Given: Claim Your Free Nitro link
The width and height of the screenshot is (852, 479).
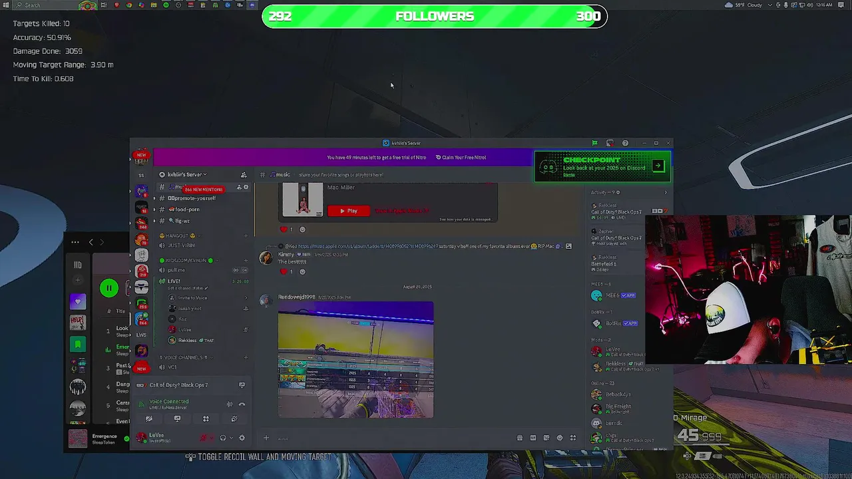Looking at the screenshot, I should (x=461, y=158).
